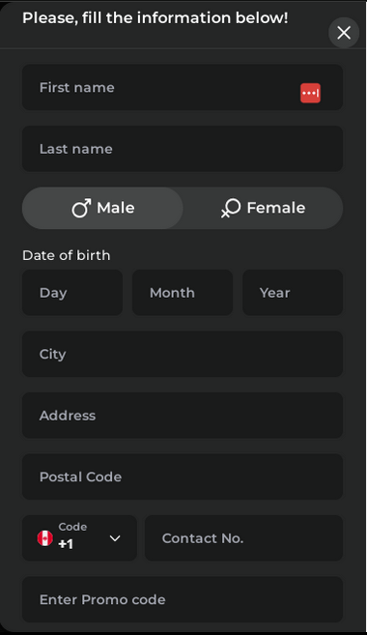The width and height of the screenshot is (367, 635).
Task: Select the Male gender option
Action: point(102,208)
